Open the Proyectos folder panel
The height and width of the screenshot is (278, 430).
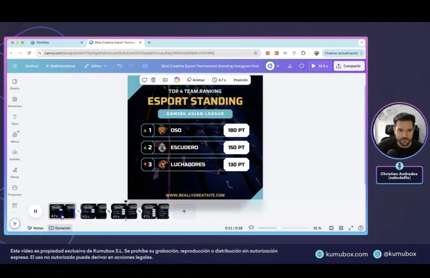(x=15, y=190)
